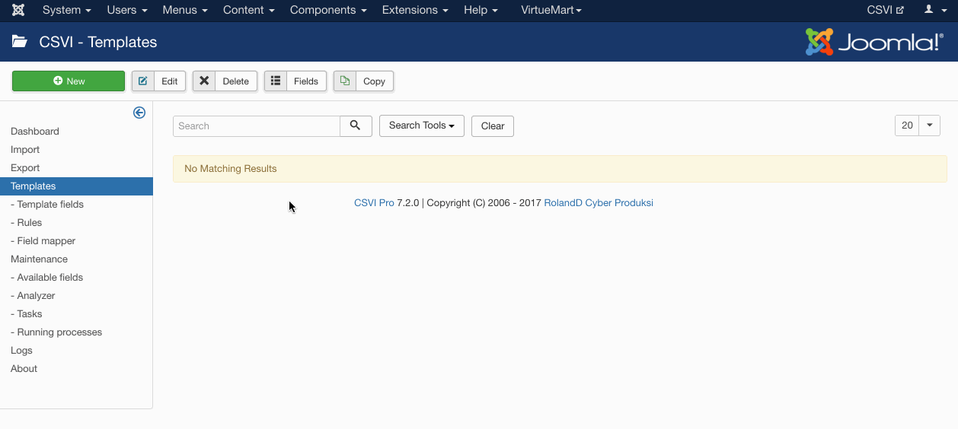
Task: Go to Import in sidebar
Action: click(25, 150)
